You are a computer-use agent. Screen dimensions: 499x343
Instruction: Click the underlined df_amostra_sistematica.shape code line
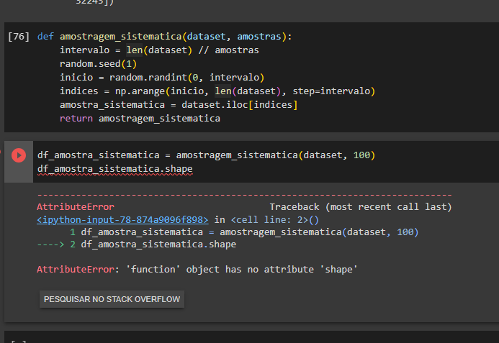pos(114,169)
